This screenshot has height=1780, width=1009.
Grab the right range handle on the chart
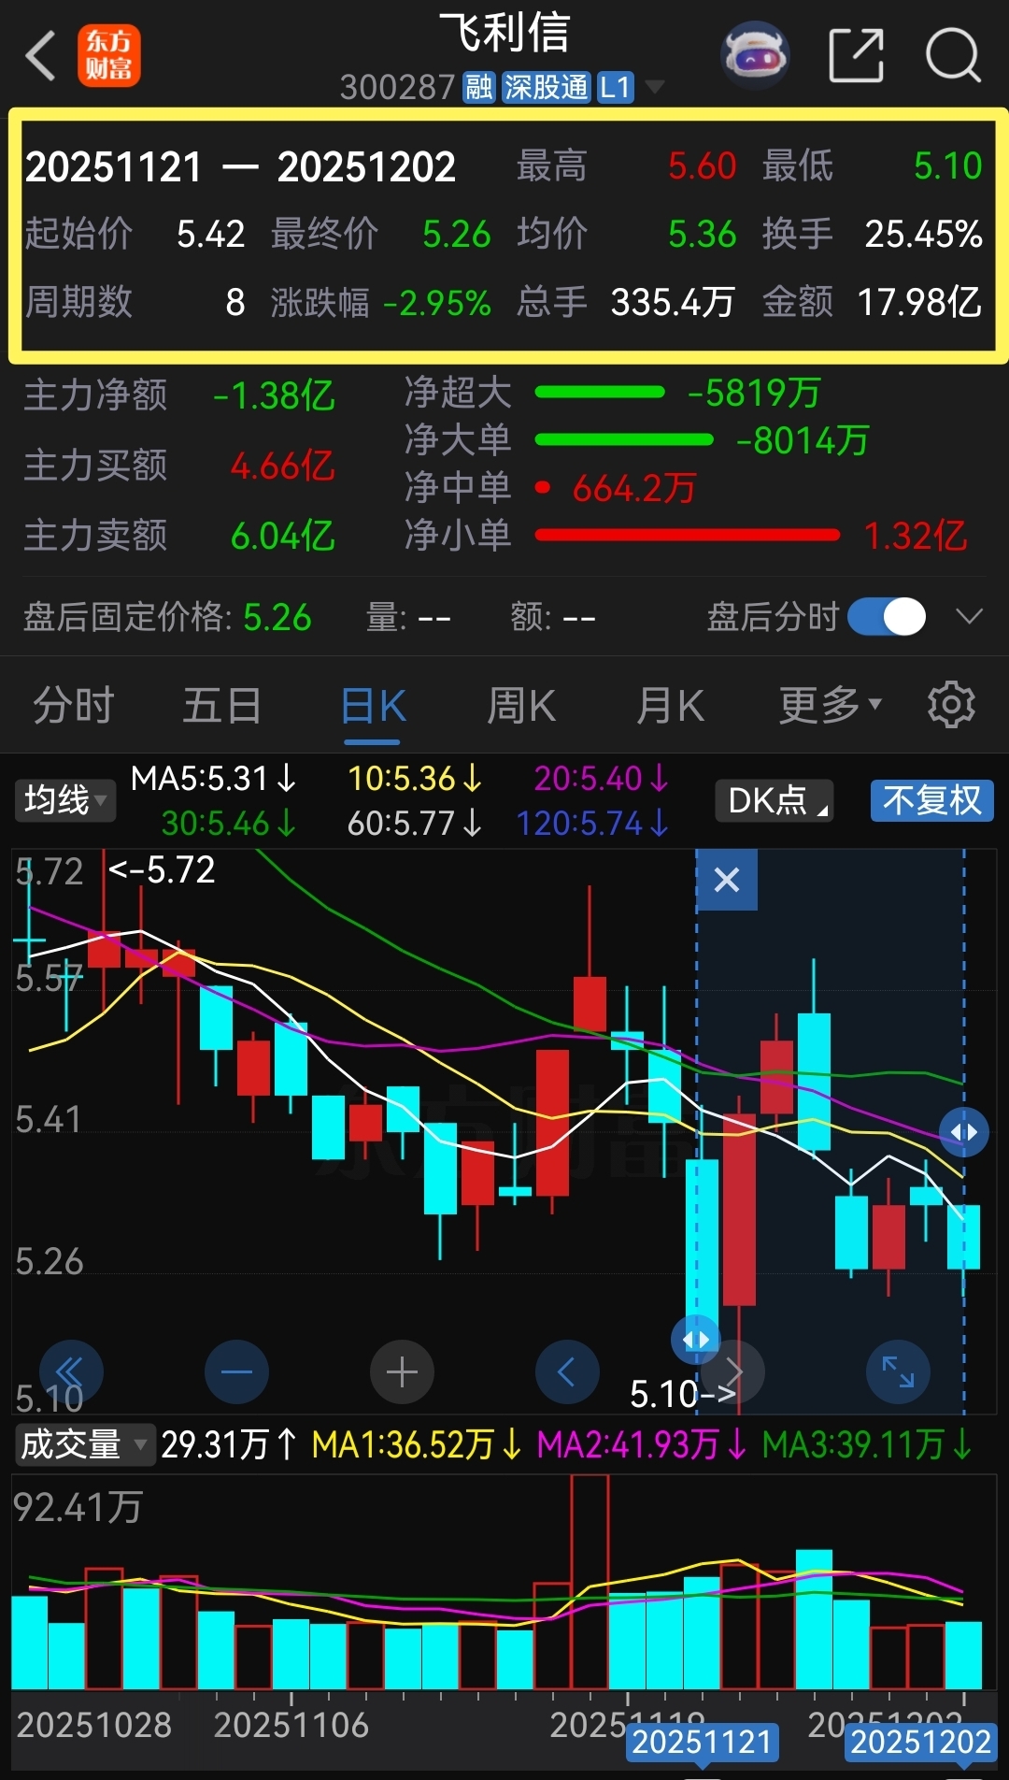(x=964, y=1132)
